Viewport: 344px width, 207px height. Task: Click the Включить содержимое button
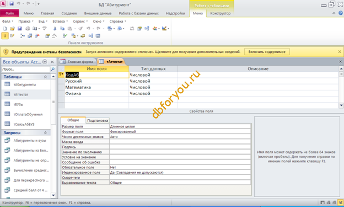pyautogui.click(x=267, y=52)
